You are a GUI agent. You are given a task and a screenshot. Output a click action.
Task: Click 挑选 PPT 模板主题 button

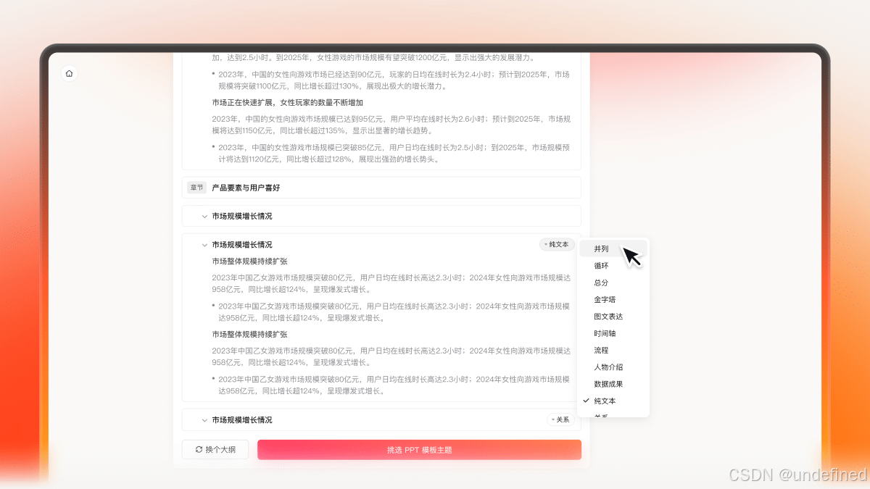pos(419,450)
